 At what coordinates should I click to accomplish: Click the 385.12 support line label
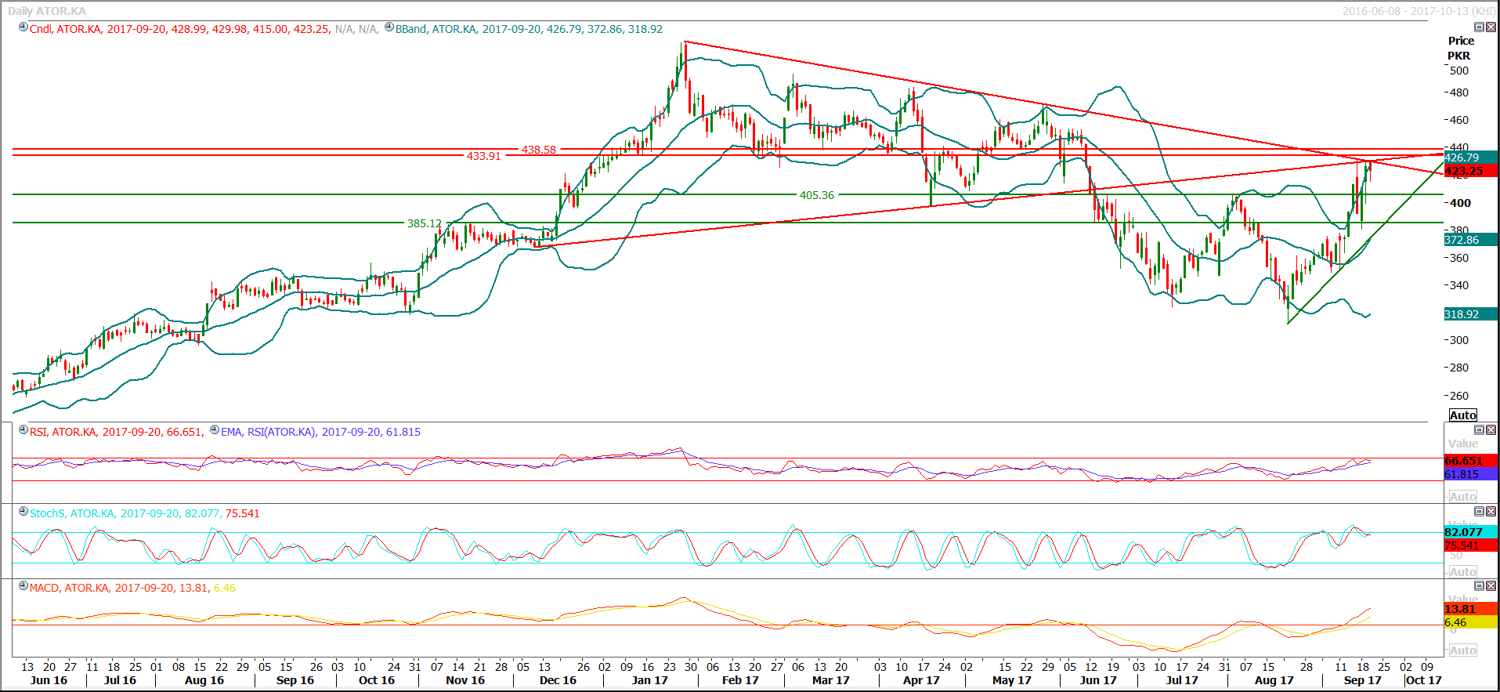425,223
